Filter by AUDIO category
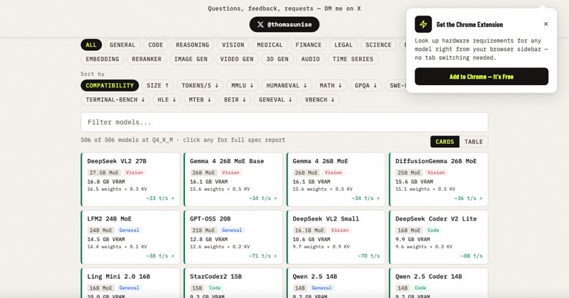Image resolution: width=569 pixels, height=298 pixels. pos(311,59)
